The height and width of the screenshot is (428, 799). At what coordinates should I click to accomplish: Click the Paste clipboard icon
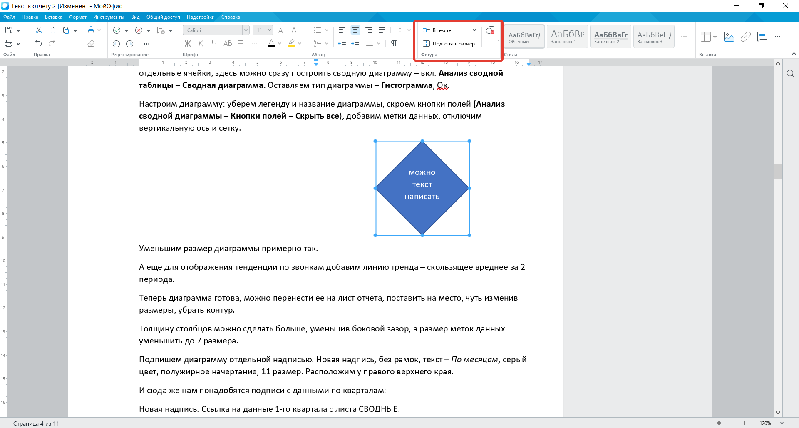[x=66, y=30]
